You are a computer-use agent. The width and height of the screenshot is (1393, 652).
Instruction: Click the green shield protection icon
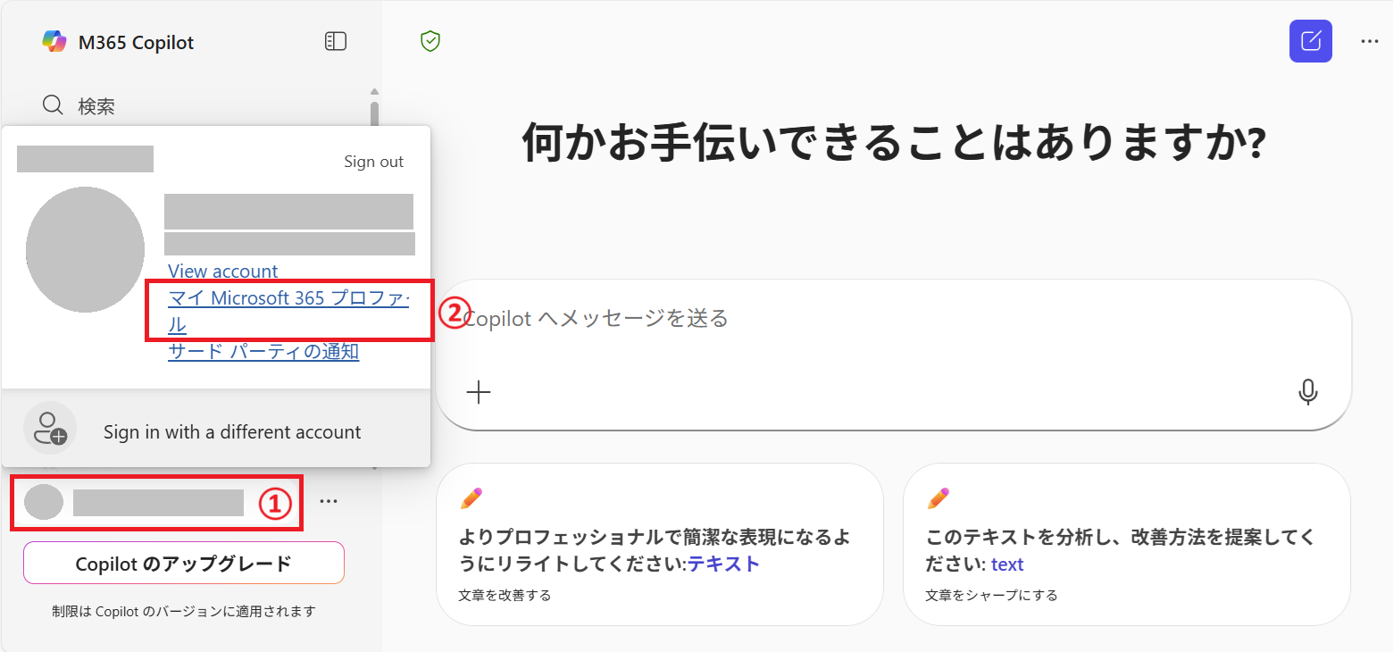point(431,40)
